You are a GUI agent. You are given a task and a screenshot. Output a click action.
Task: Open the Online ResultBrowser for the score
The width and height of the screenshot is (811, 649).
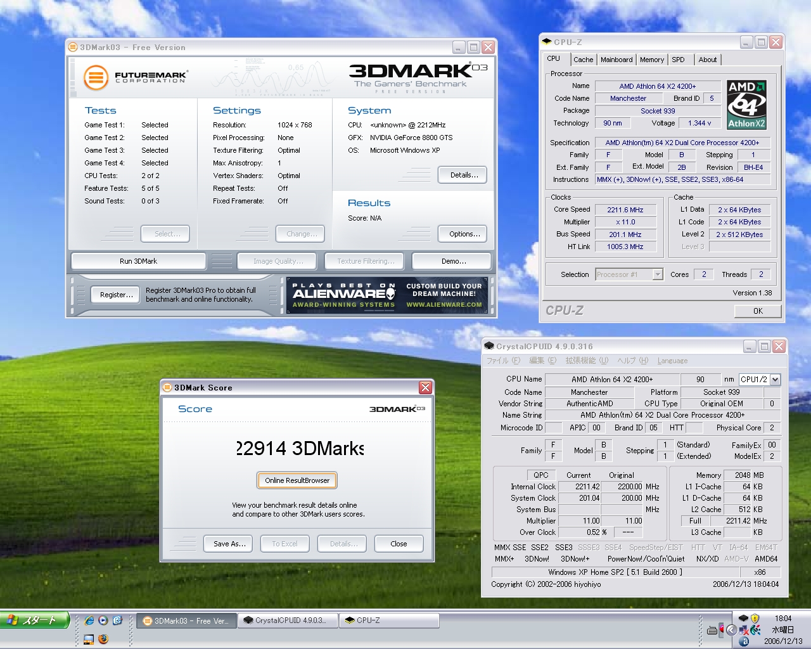(297, 480)
